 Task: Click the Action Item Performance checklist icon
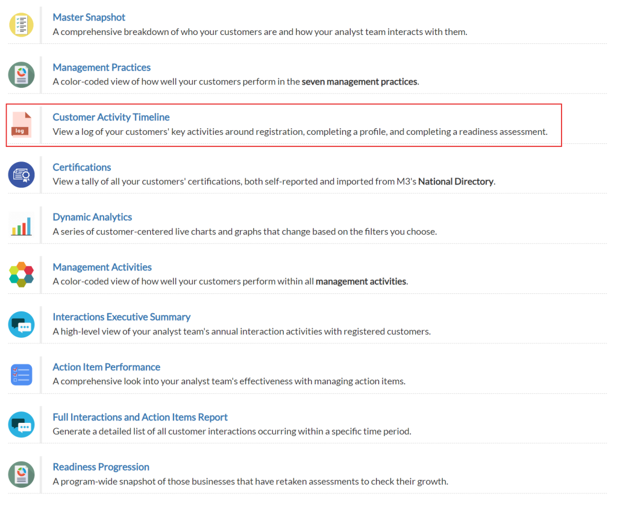click(x=22, y=375)
